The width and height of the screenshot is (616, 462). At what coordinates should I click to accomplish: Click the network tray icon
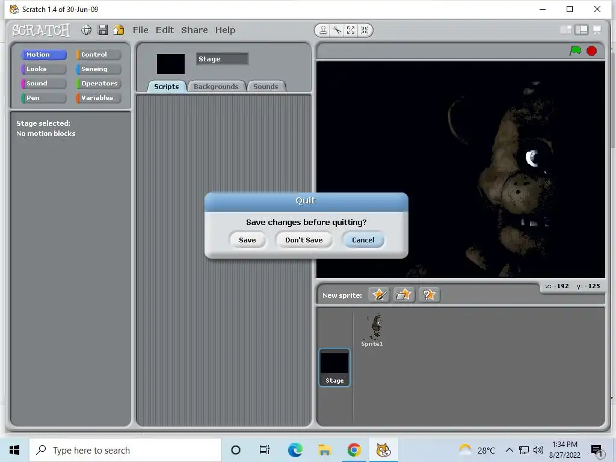coord(524,450)
